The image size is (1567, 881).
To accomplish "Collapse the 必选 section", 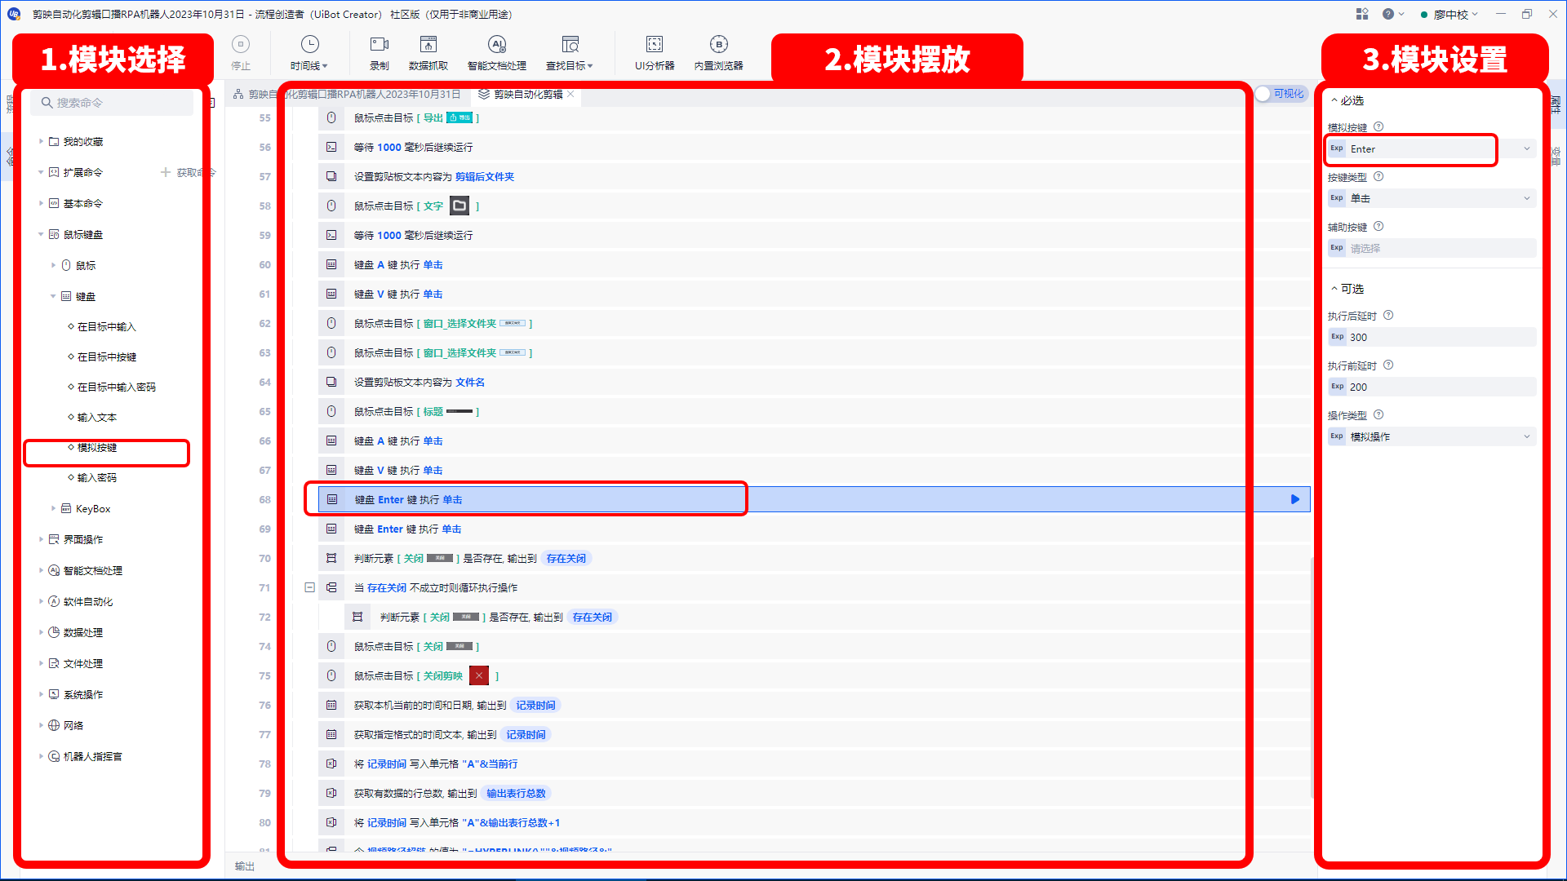I will (x=1334, y=100).
